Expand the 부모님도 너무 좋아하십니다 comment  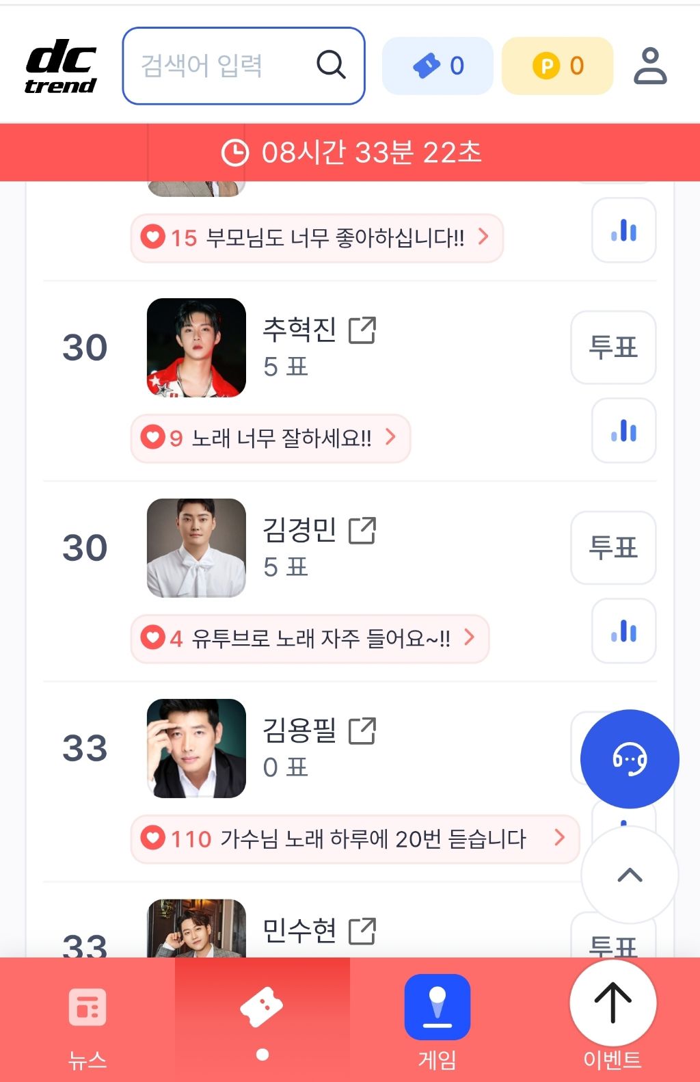[x=317, y=238]
